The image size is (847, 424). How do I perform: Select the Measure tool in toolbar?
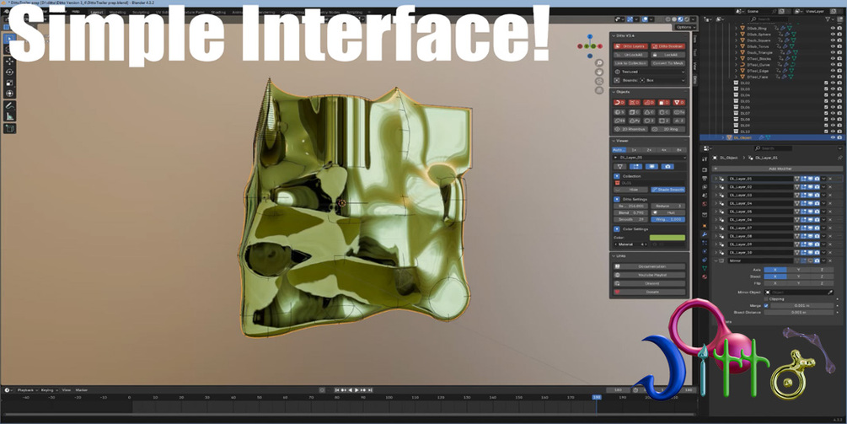[10, 116]
